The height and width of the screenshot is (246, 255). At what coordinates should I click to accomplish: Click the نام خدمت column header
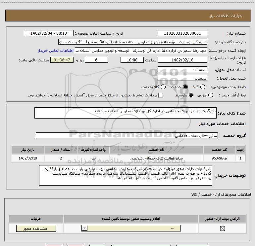tap(156, 150)
